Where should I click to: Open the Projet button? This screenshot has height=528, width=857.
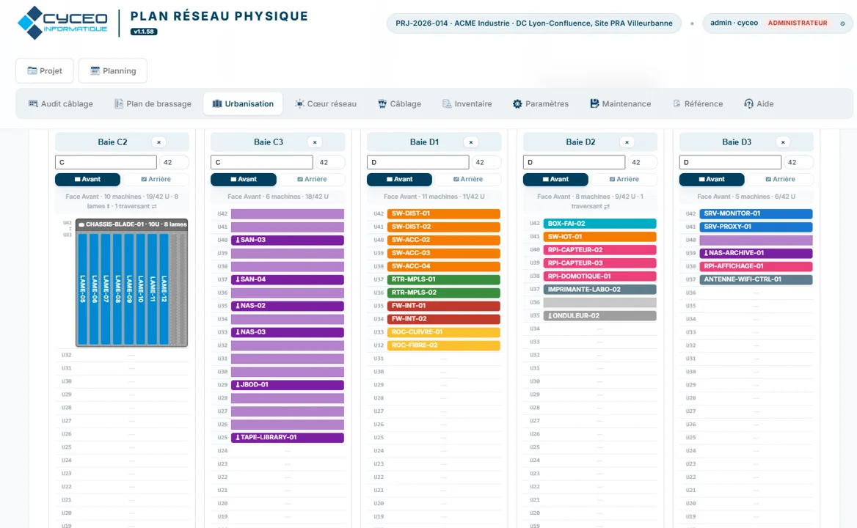tap(44, 71)
